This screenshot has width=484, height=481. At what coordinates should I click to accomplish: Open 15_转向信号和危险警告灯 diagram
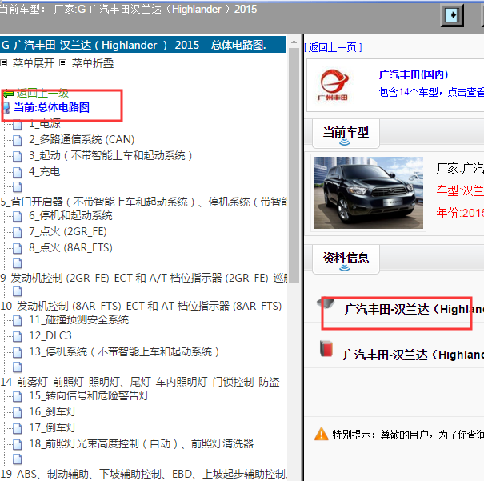coord(90,396)
